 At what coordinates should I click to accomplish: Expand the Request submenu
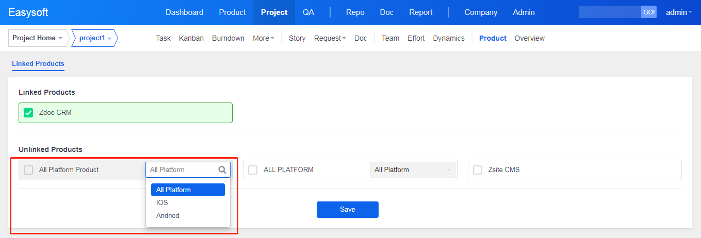(x=330, y=38)
